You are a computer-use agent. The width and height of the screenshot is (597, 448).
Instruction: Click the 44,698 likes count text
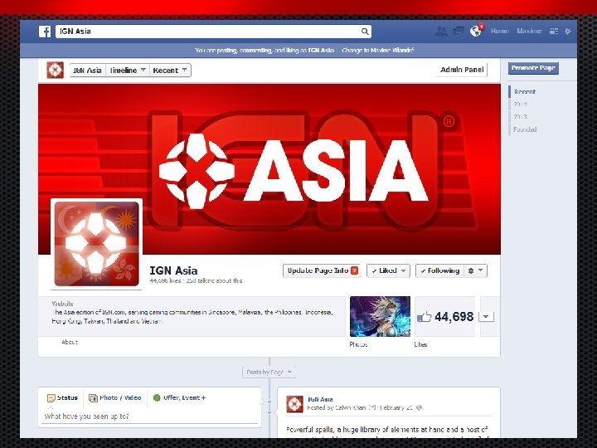coord(165,280)
